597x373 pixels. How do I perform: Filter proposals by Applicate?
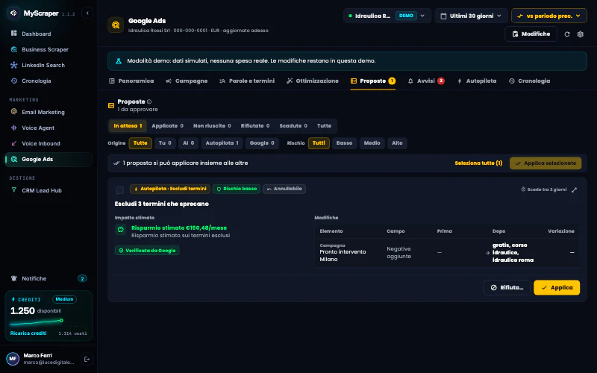167,125
